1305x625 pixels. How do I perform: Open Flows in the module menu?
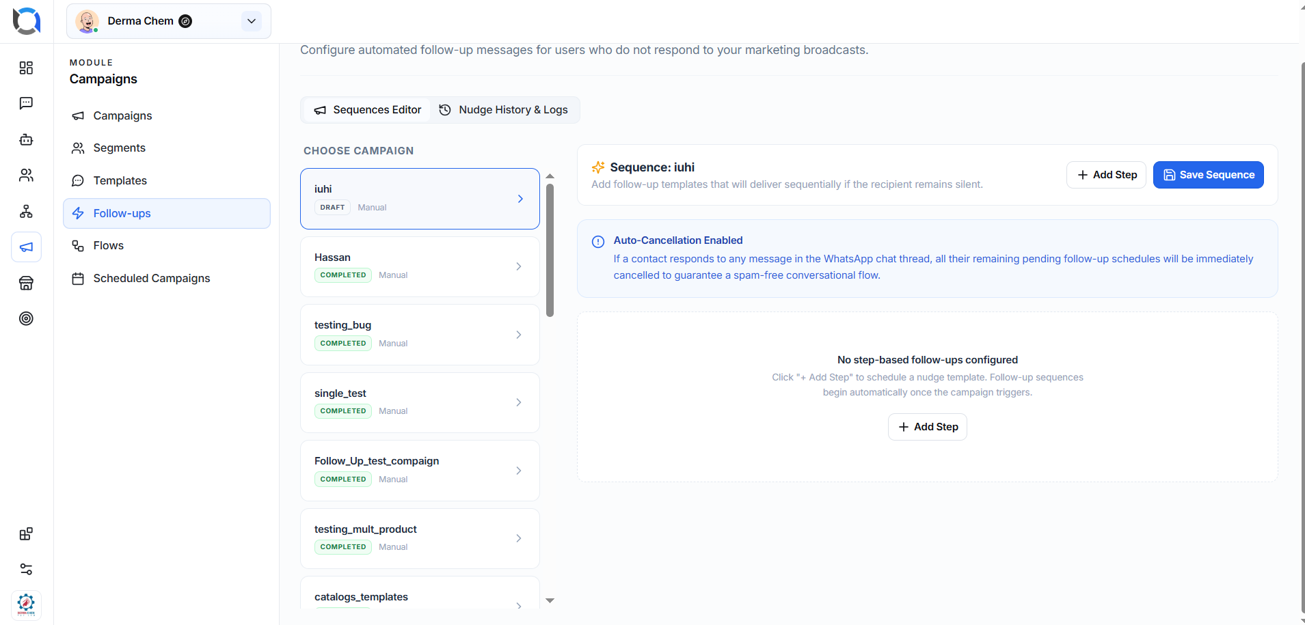pyautogui.click(x=167, y=245)
